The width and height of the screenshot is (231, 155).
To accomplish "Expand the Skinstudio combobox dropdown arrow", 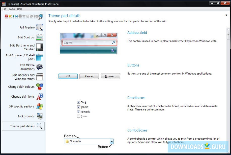I will point(112,141).
